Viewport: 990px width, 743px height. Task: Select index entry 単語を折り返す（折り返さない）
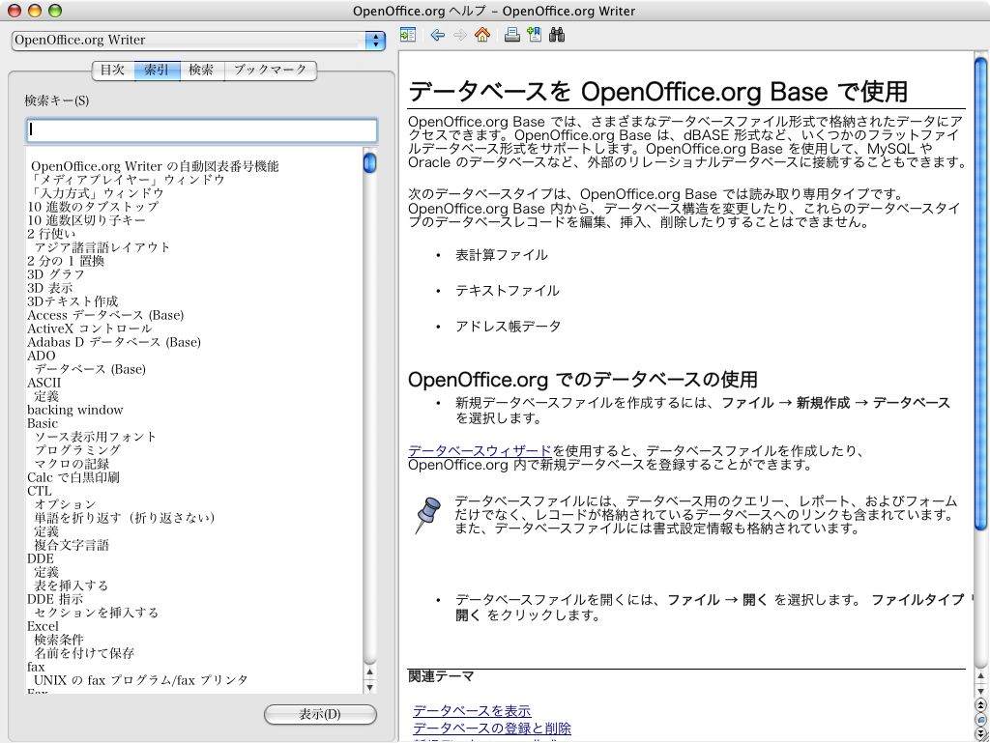(x=125, y=519)
